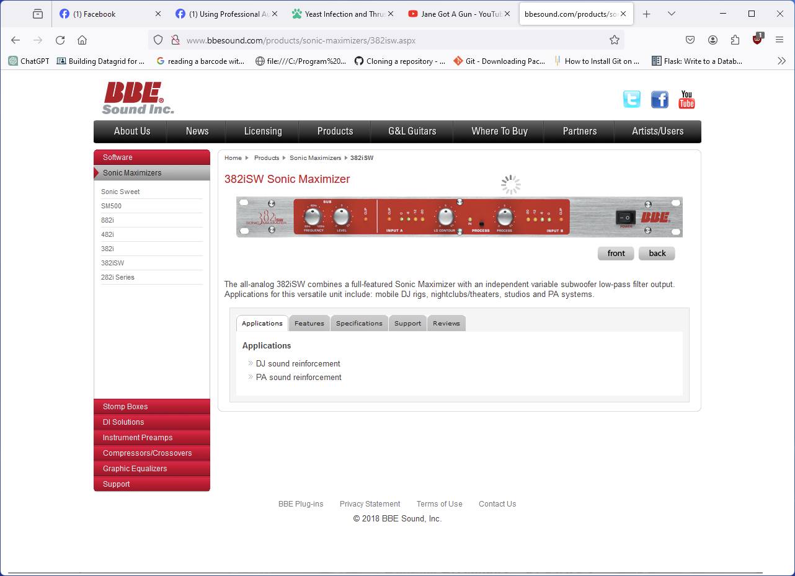795x576 pixels.
Task: Open extensions puzzle icon
Action: pos(735,40)
